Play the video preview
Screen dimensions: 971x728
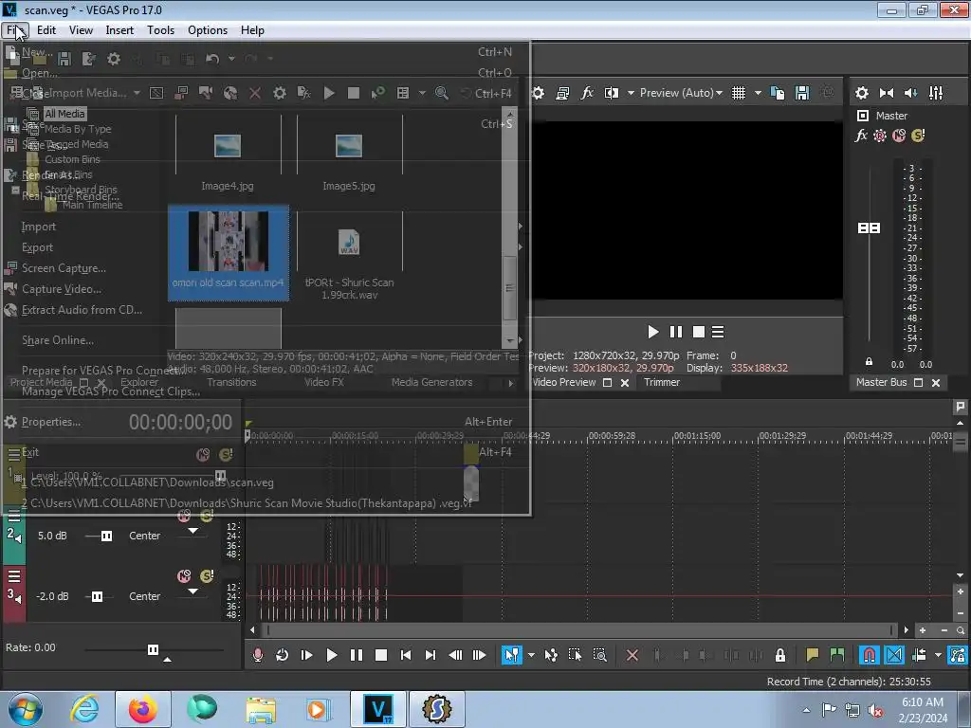coord(652,333)
